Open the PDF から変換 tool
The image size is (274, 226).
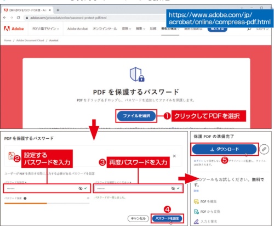[x=210, y=212]
